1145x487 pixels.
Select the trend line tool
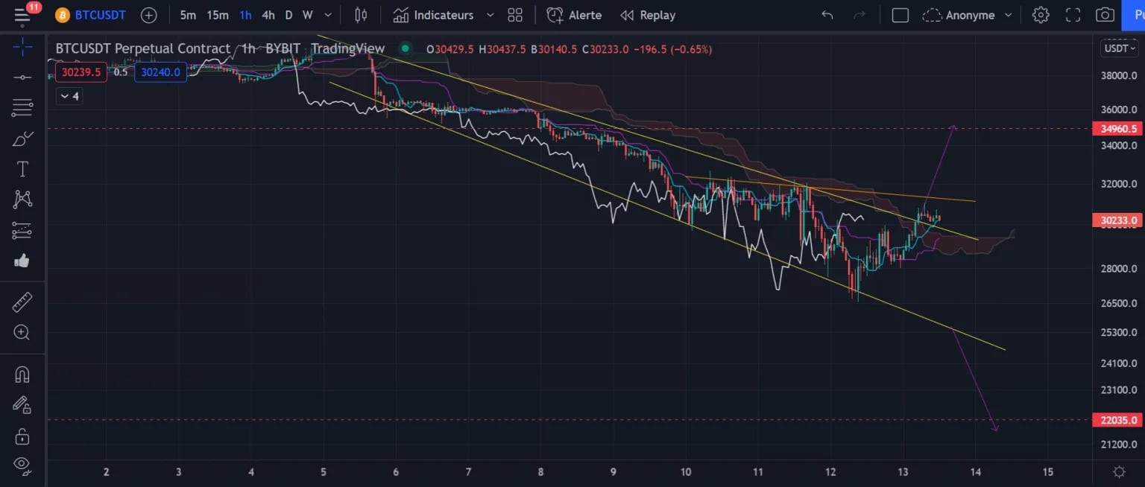click(x=22, y=77)
